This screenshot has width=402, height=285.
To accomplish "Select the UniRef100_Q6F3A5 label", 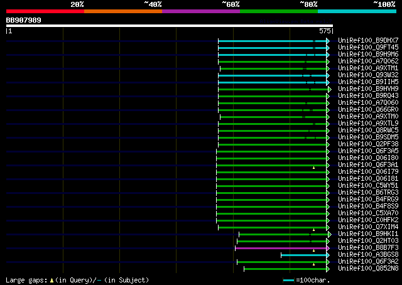I will [x=368, y=151].
